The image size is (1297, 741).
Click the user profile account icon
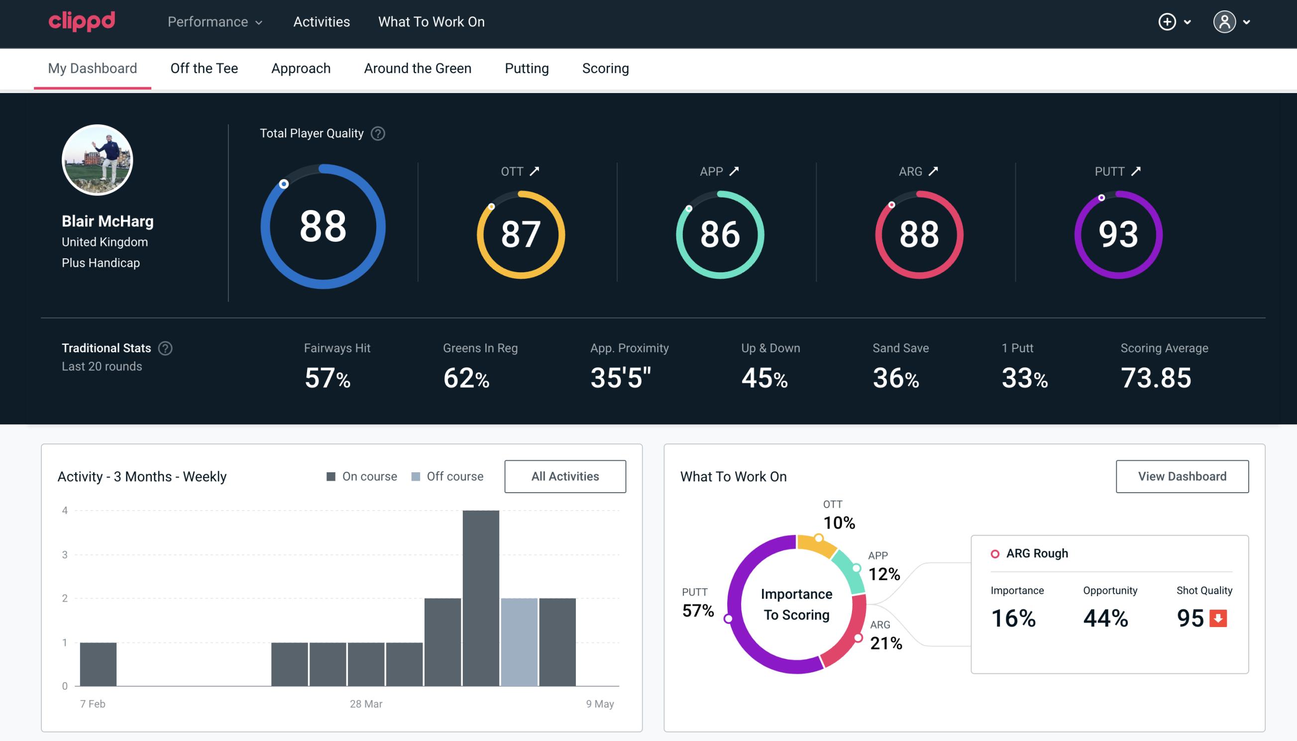(1225, 22)
